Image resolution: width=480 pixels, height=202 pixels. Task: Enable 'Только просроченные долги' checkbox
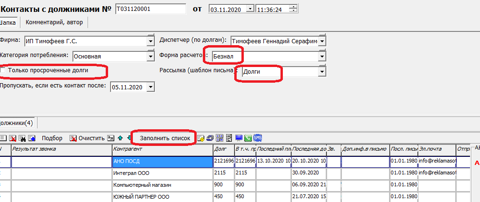4,70
